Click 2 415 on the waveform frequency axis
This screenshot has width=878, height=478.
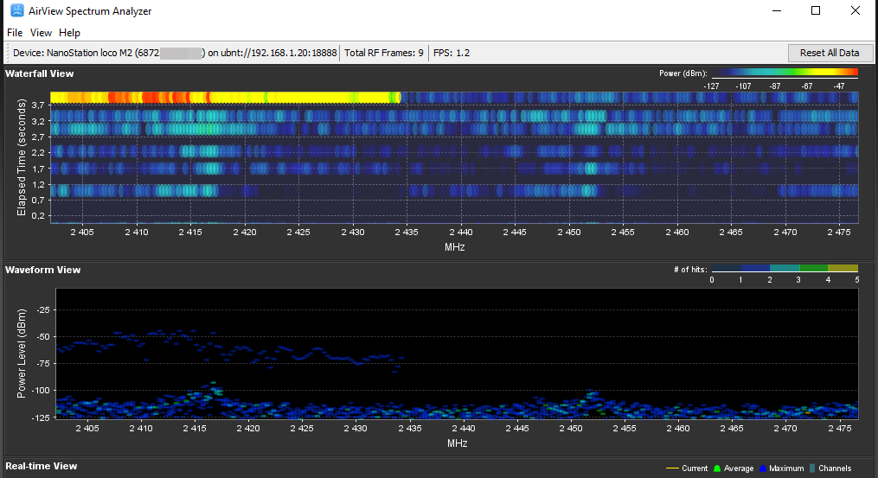click(x=195, y=428)
